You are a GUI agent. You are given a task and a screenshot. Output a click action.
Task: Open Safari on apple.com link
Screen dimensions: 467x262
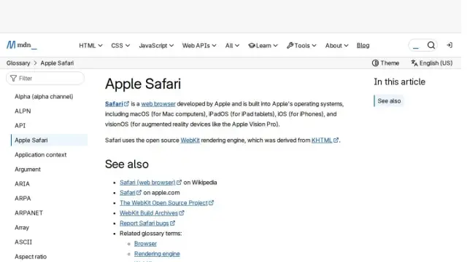point(131,192)
